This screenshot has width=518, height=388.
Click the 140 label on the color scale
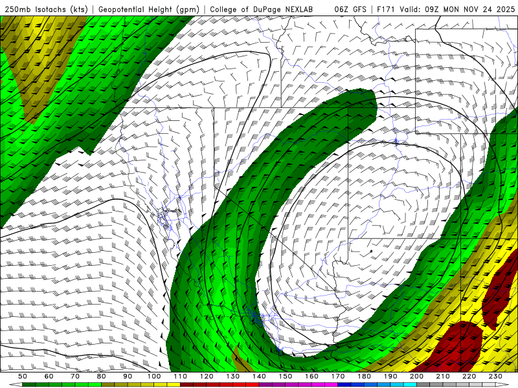click(259, 376)
